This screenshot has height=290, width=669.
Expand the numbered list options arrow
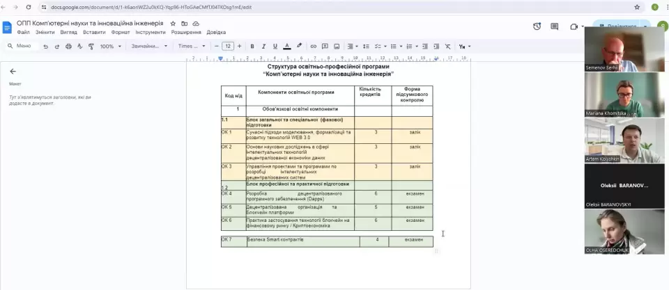tap(417, 47)
